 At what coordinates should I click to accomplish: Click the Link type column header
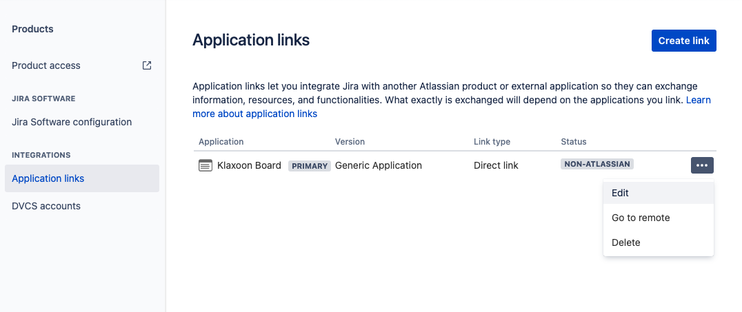click(x=492, y=142)
